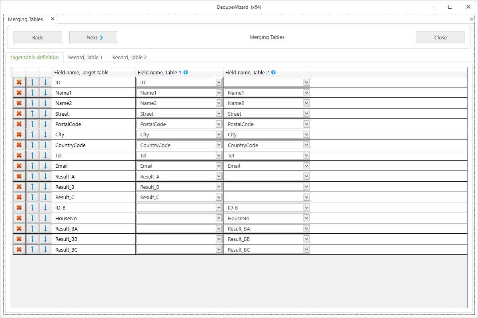This screenshot has height=318, width=478.
Task: Delete the Result_BC field row
Action: [19, 250]
